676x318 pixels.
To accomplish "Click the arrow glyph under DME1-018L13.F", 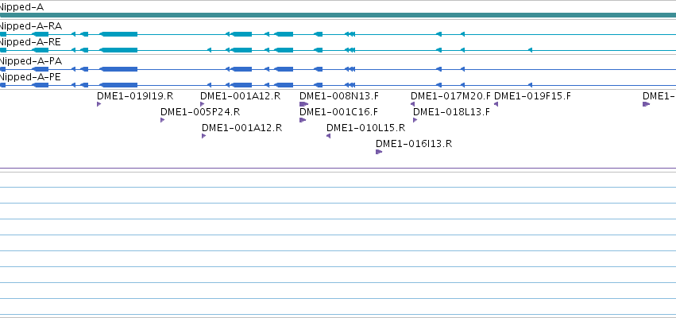I will coord(415,120).
